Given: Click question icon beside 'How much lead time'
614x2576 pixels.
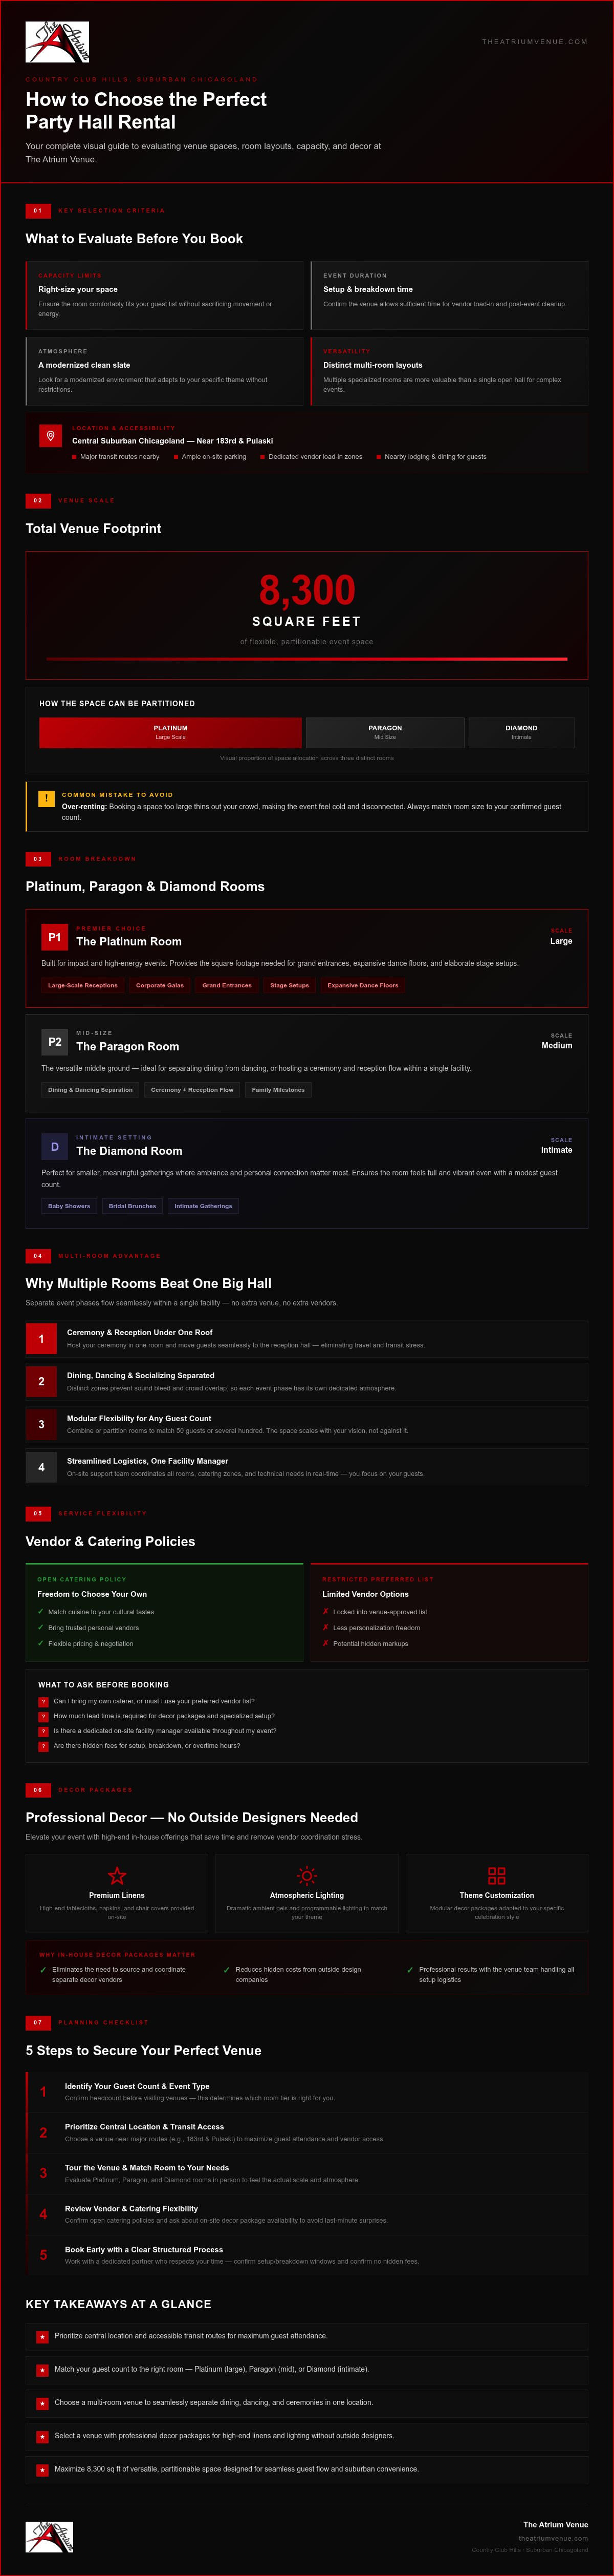Looking at the screenshot, I should [43, 1717].
